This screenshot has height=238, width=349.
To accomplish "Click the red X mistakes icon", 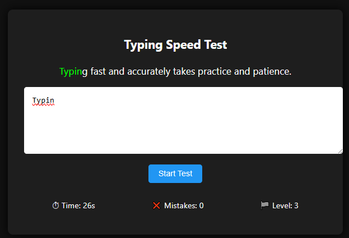I will pyautogui.click(x=156, y=205).
